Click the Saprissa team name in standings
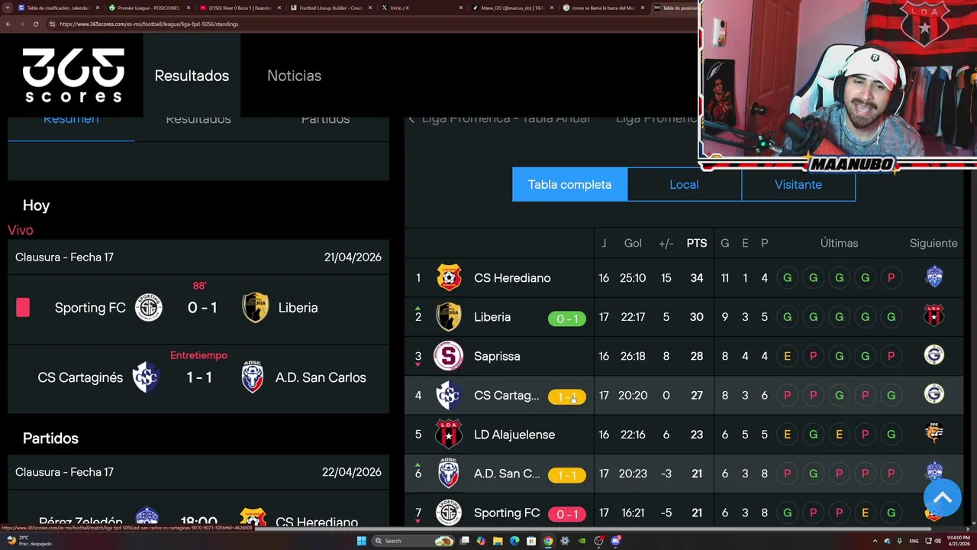Image resolution: width=977 pixels, height=550 pixels. pyautogui.click(x=497, y=356)
